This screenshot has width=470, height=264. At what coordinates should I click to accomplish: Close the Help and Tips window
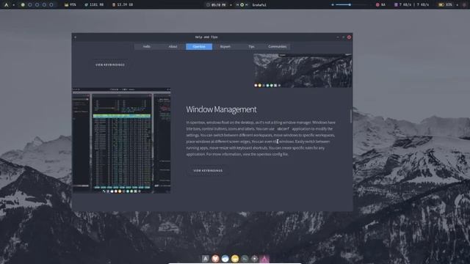pos(350,37)
